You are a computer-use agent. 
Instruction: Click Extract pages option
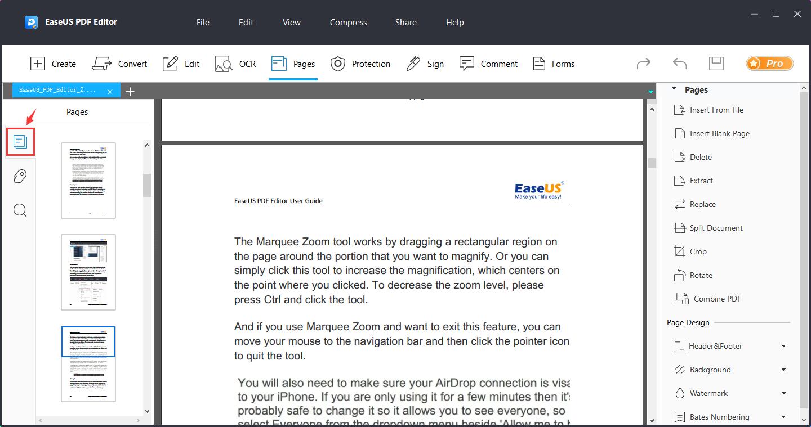coord(693,181)
